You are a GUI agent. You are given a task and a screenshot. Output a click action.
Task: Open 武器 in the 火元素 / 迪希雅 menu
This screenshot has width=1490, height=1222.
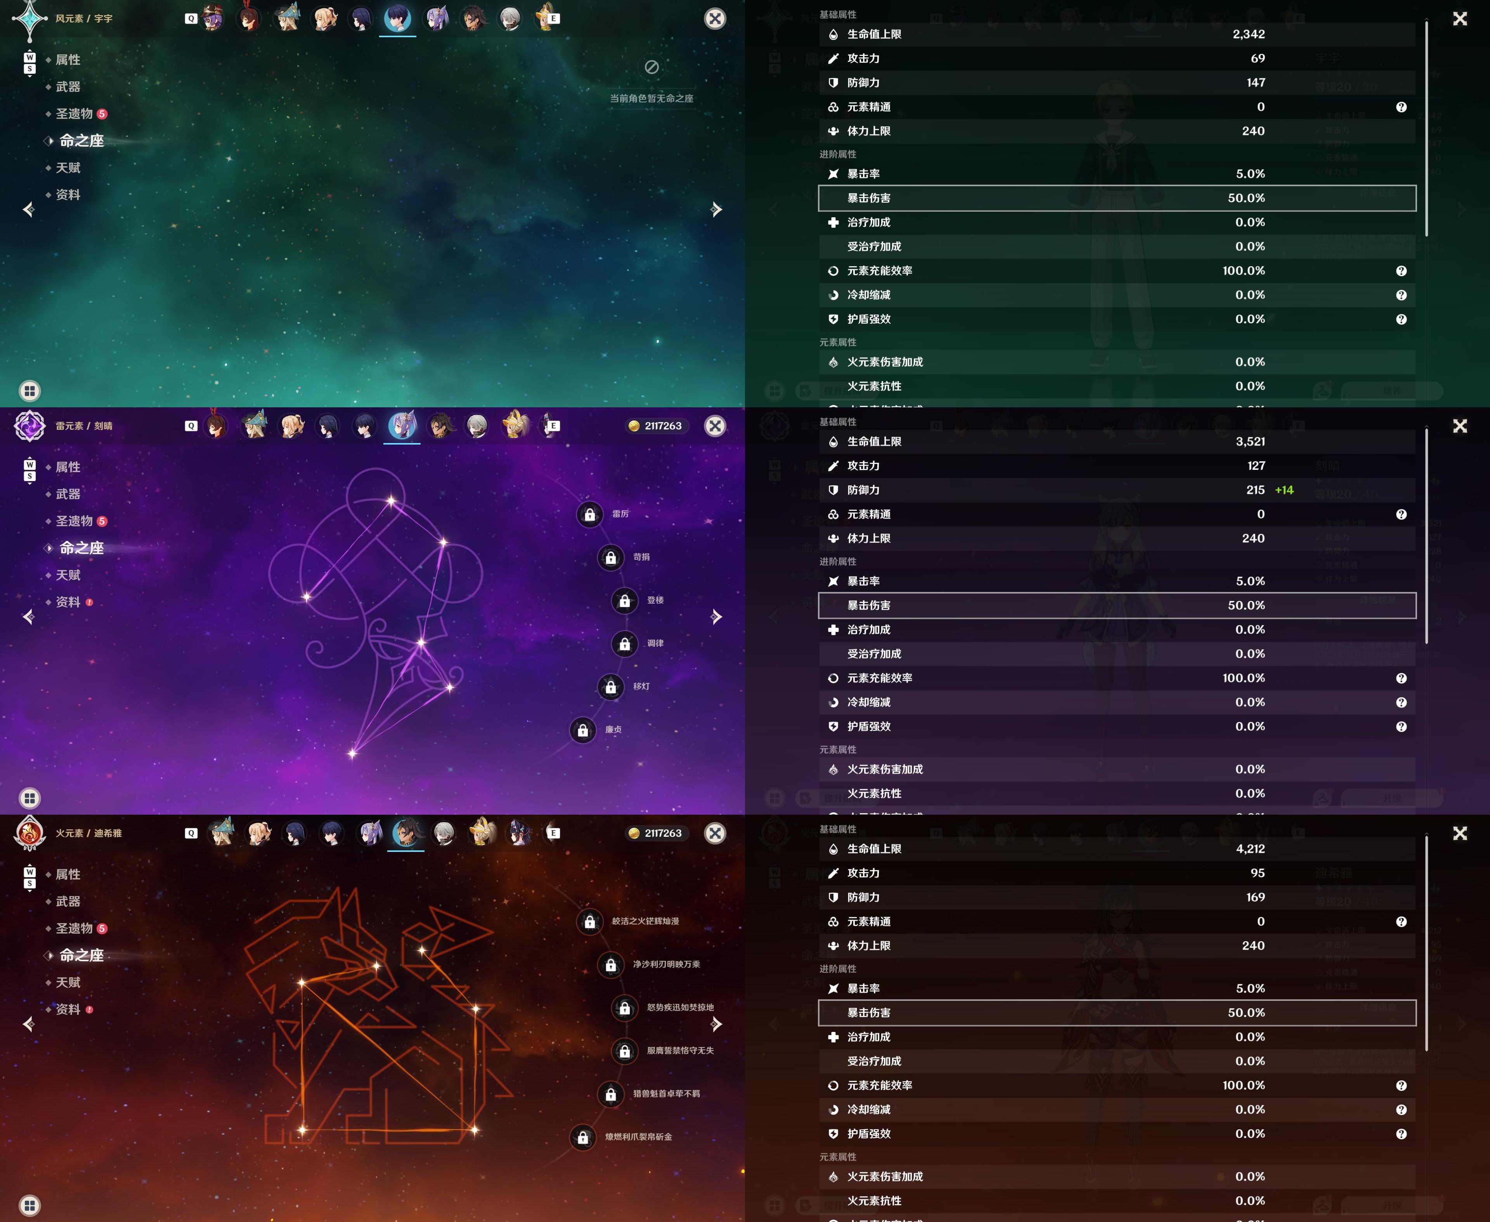pyautogui.click(x=68, y=901)
